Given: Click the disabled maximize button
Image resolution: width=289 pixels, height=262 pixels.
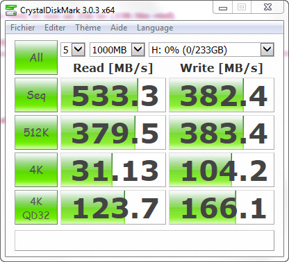Looking at the screenshot, I should (242, 8).
